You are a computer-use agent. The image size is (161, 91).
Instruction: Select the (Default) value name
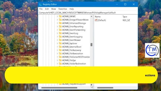pyautogui.click(x=102, y=20)
